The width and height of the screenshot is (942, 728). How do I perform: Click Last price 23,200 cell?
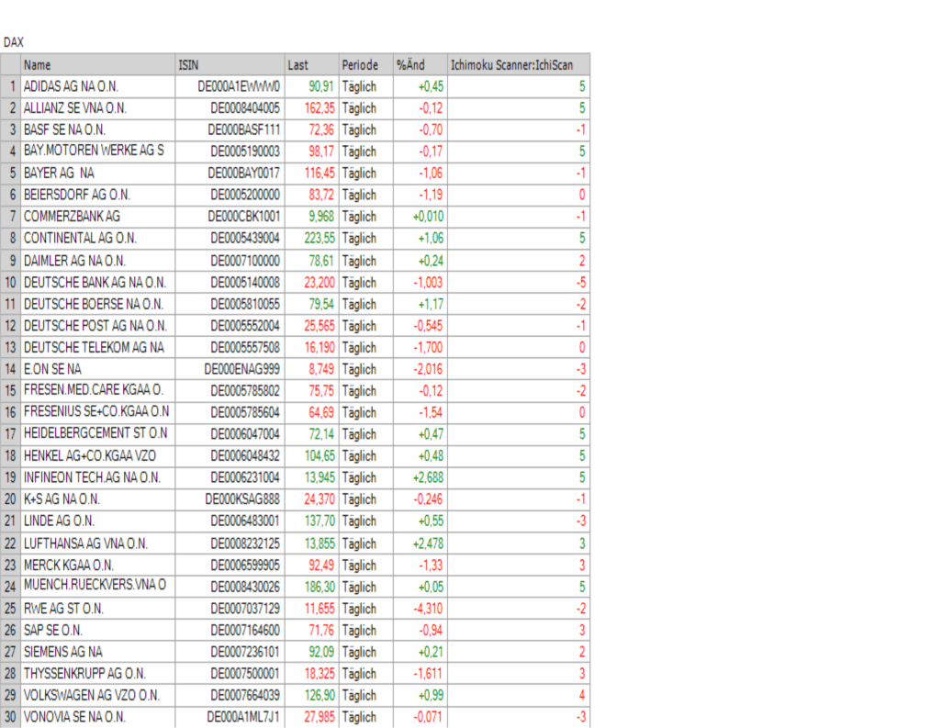[x=312, y=283]
